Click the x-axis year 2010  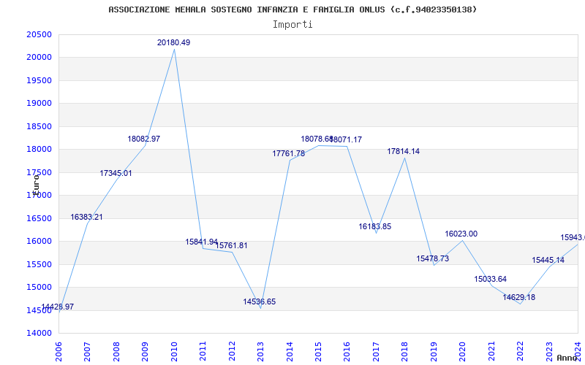pyautogui.click(x=174, y=352)
